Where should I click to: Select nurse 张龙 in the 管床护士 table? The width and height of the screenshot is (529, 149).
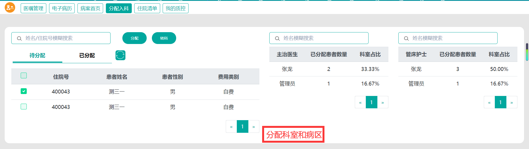(x=416, y=69)
